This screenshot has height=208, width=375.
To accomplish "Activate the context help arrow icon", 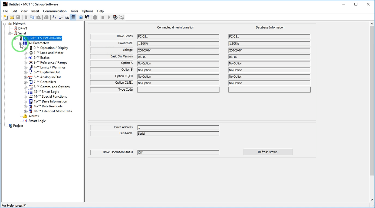I will [87, 17].
